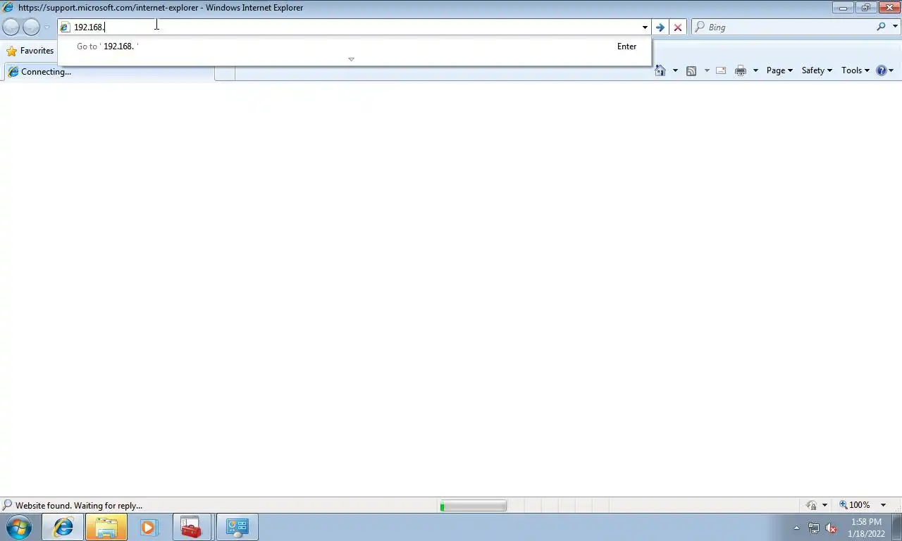The width and height of the screenshot is (902, 541).
Task: Open Windows Explorer from taskbar
Action: click(106, 527)
